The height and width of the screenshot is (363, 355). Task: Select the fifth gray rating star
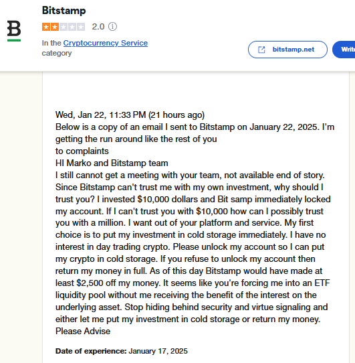(x=81, y=27)
